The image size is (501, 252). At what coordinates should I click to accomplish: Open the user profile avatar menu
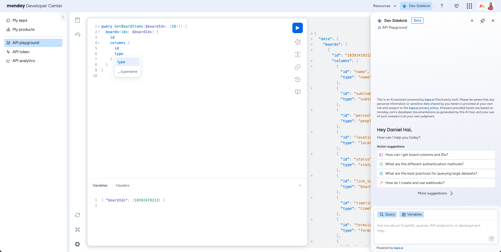(491, 6)
